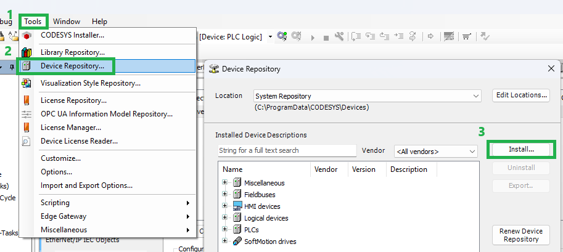Click the Library Repository books icon
Image resolution: width=563 pixels, height=252 pixels.
pos(27,52)
